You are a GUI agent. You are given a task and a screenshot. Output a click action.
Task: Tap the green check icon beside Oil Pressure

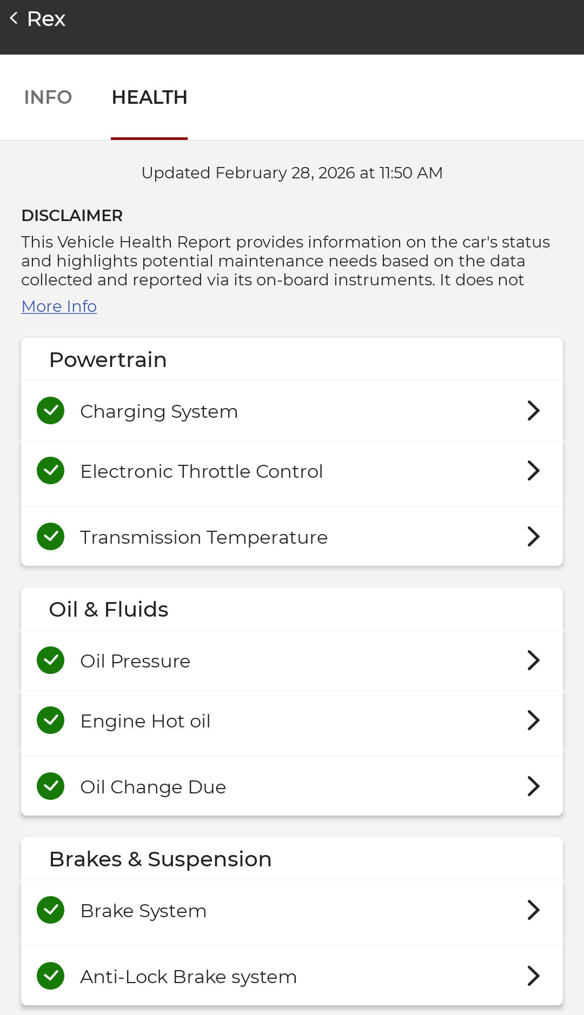click(51, 660)
